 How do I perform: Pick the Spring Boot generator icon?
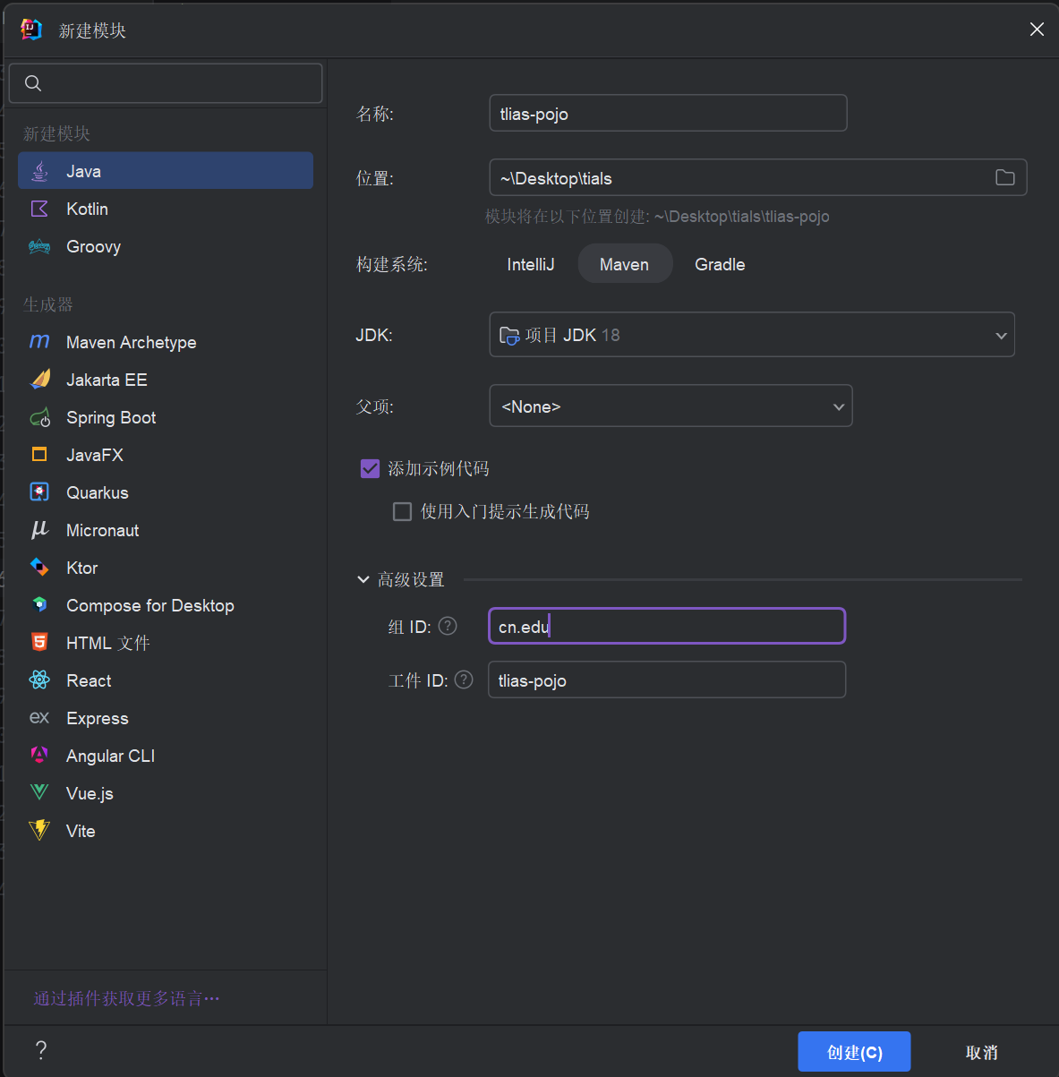39,417
